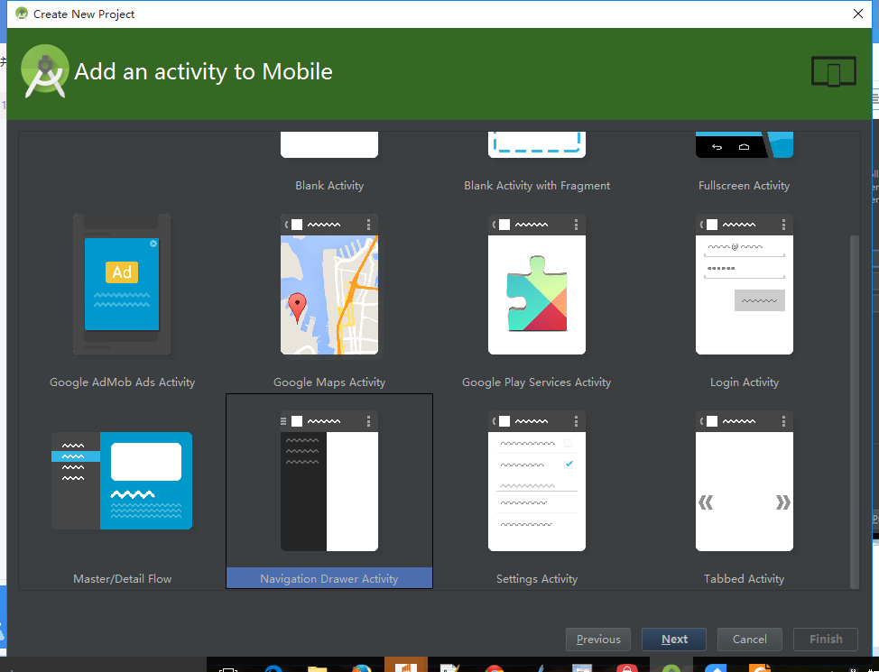Click the small Android Studio title bar icon
Image resolution: width=879 pixels, height=672 pixels.
click(22, 14)
